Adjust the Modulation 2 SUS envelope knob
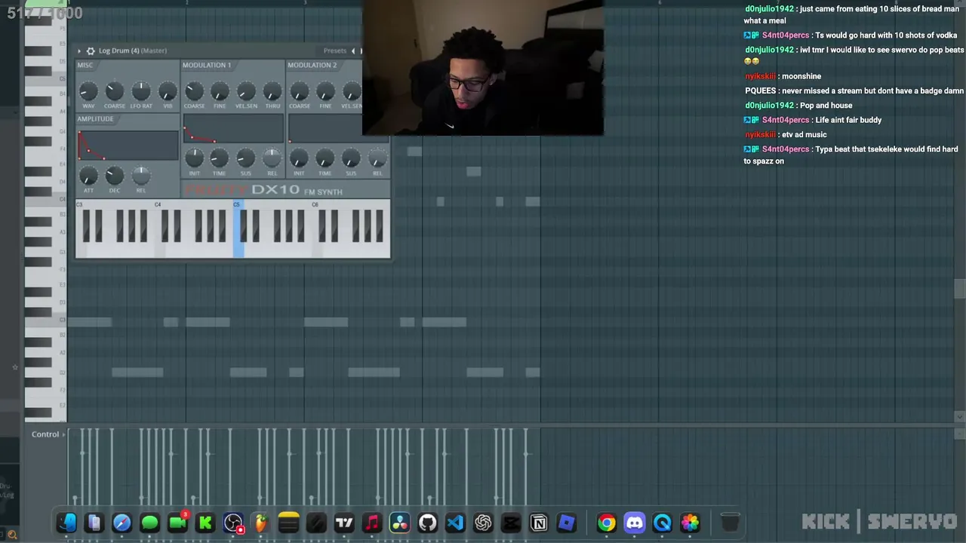Screen dimensions: 966x543 point(351,158)
